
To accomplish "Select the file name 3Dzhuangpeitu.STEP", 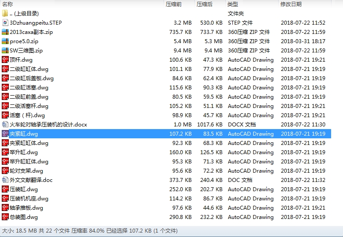I will 36,23.
